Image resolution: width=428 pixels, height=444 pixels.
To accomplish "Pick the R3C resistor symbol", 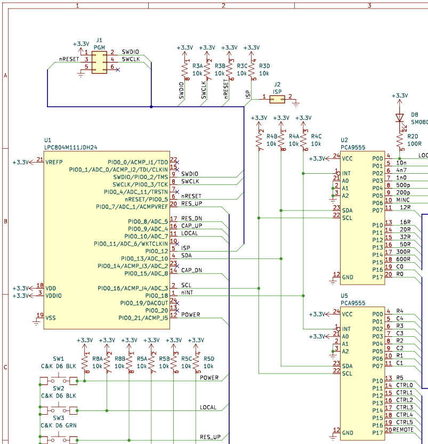I will [x=229, y=70].
